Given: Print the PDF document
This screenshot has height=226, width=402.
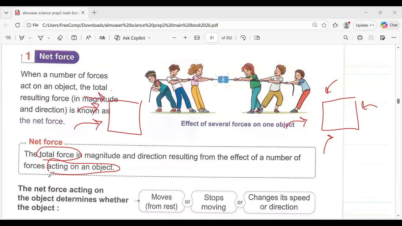Looking at the screenshot, I should (x=360, y=38).
